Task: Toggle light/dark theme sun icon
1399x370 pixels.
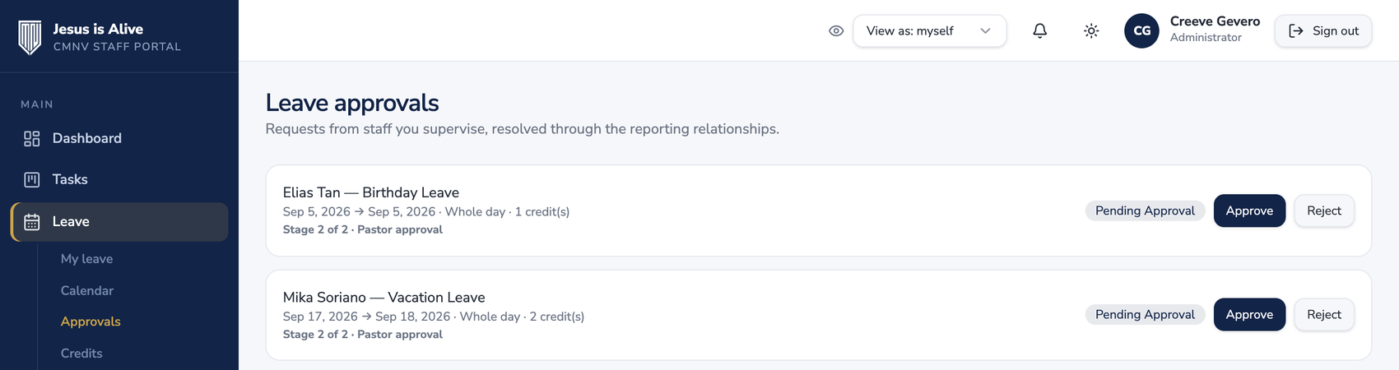Action: [1091, 30]
